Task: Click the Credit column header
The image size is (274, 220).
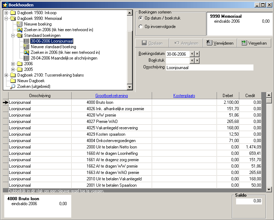Action: pos(250,96)
